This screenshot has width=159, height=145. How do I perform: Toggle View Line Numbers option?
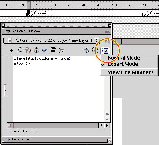[130, 72]
